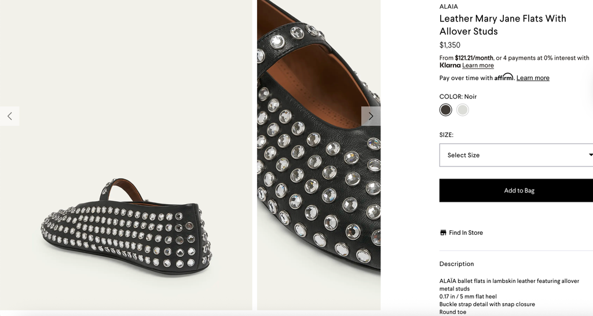Go to the previous product image

pos(10,116)
